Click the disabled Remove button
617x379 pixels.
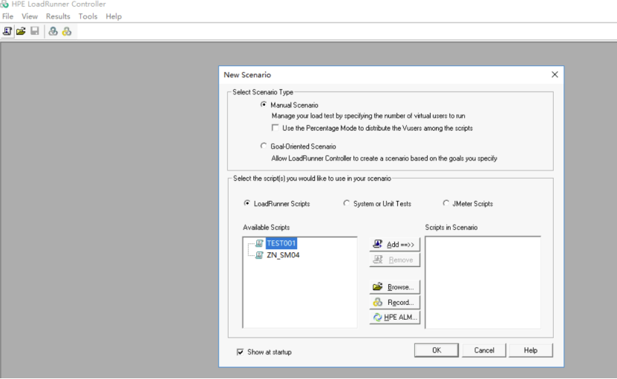click(395, 260)
